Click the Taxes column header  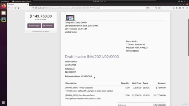[145, 83]
